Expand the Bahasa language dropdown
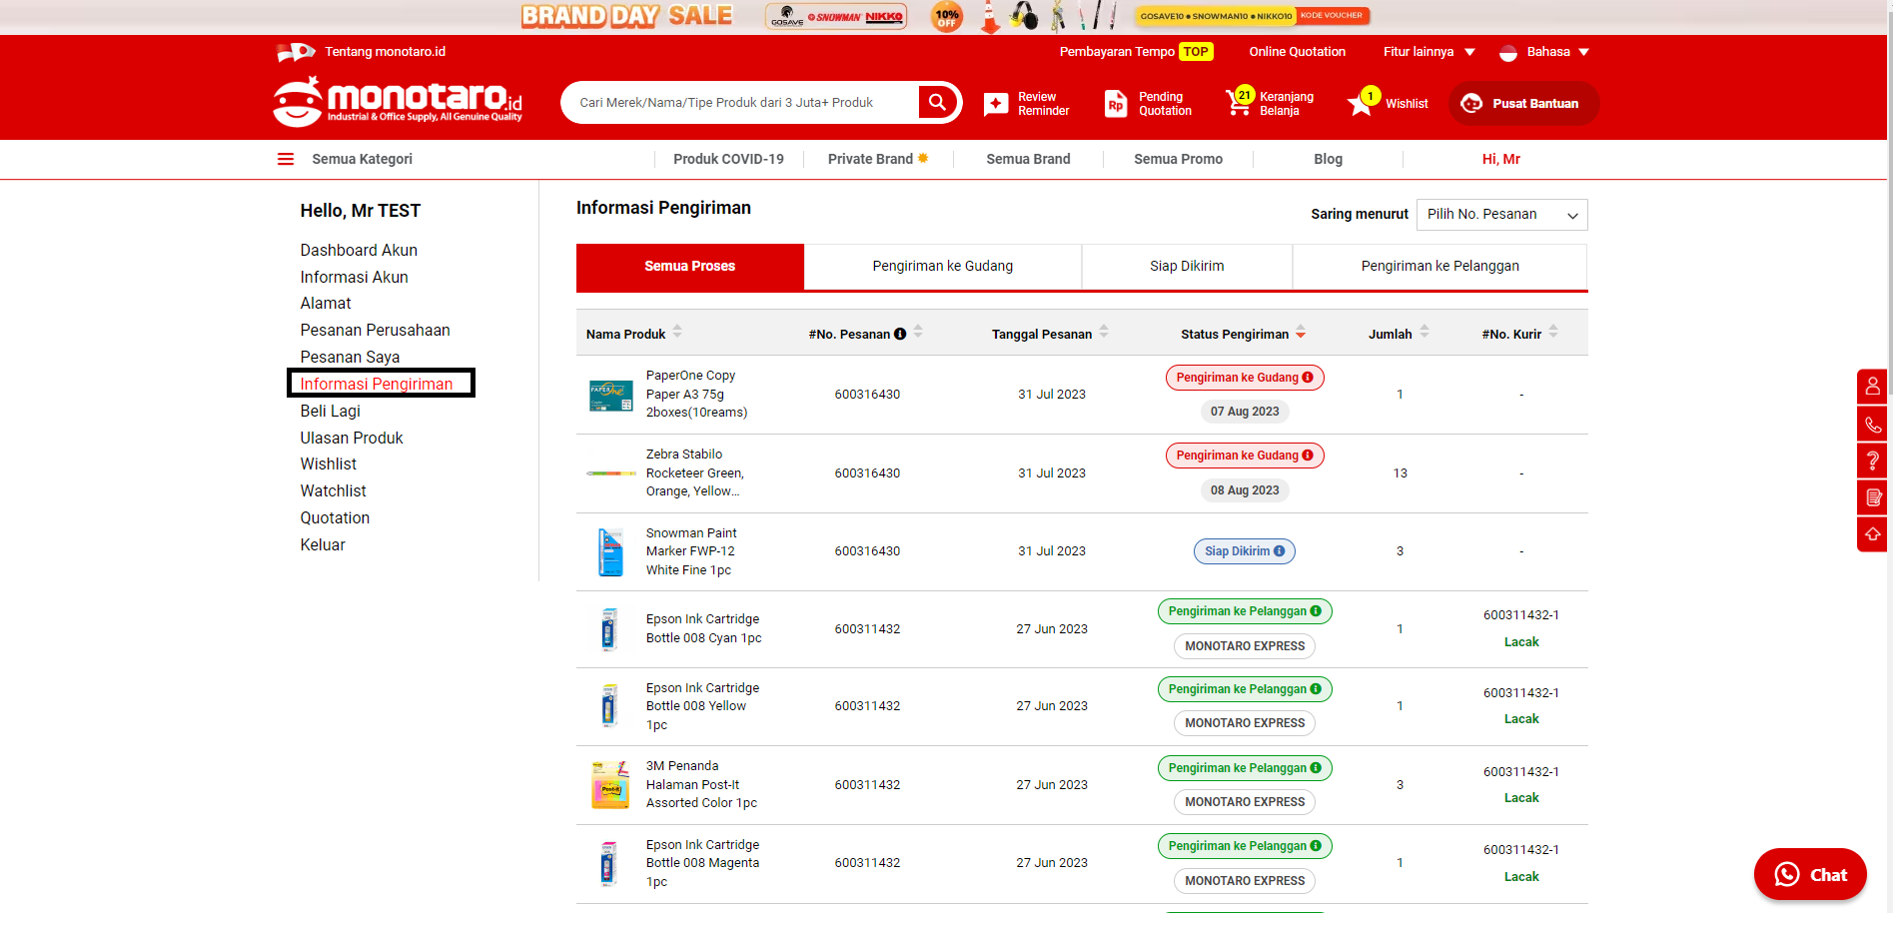 click(1544, 52)
